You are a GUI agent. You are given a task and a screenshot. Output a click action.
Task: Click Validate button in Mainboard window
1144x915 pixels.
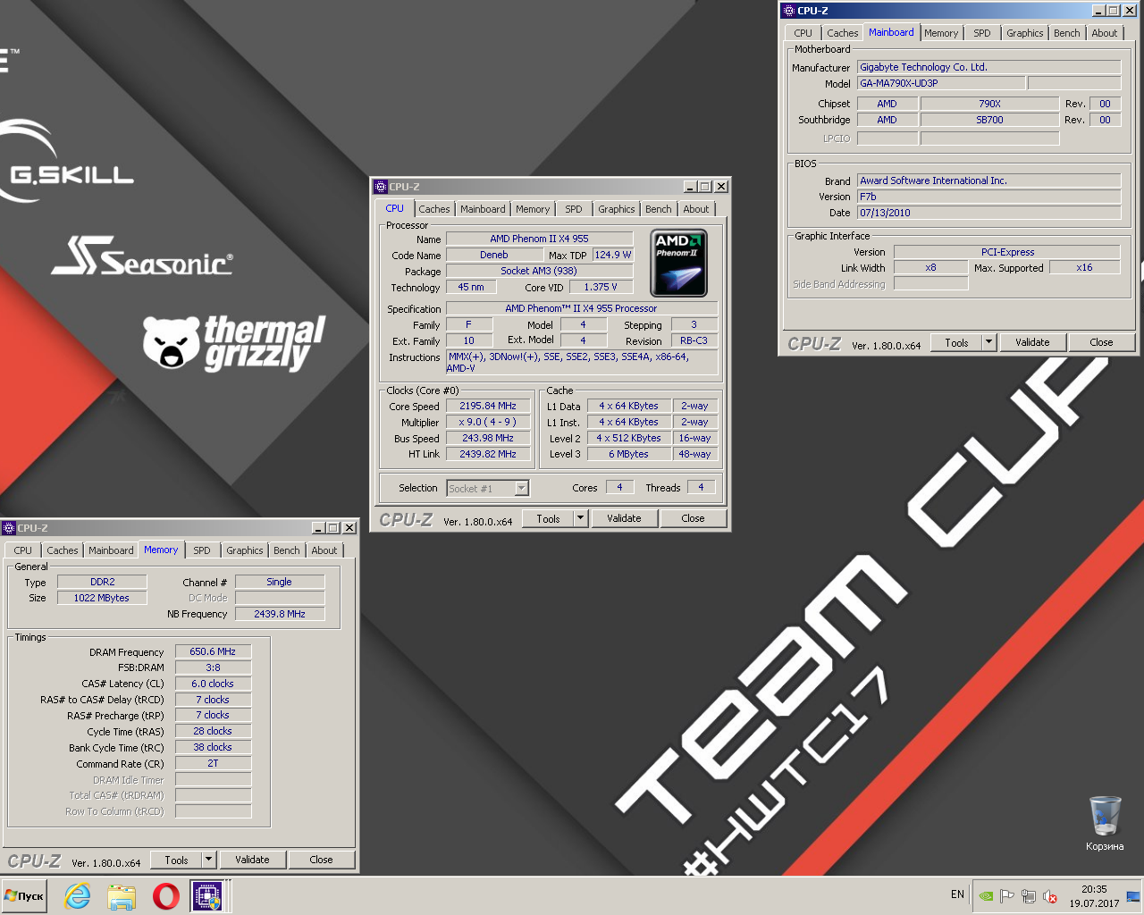point(1032,342)
